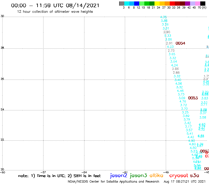The image size is (209, 184).
Task: Click the purple 42 ft legend swatch
Action: (188, 3)
